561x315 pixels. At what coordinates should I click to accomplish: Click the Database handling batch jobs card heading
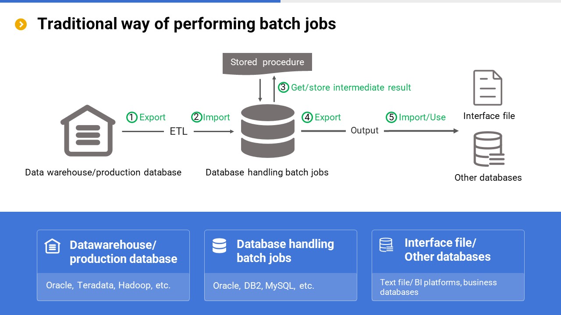(285, 251)
